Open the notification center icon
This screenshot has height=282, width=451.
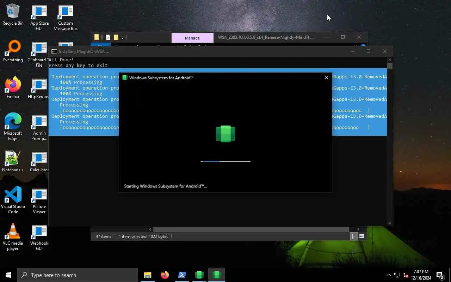(440, 275)
